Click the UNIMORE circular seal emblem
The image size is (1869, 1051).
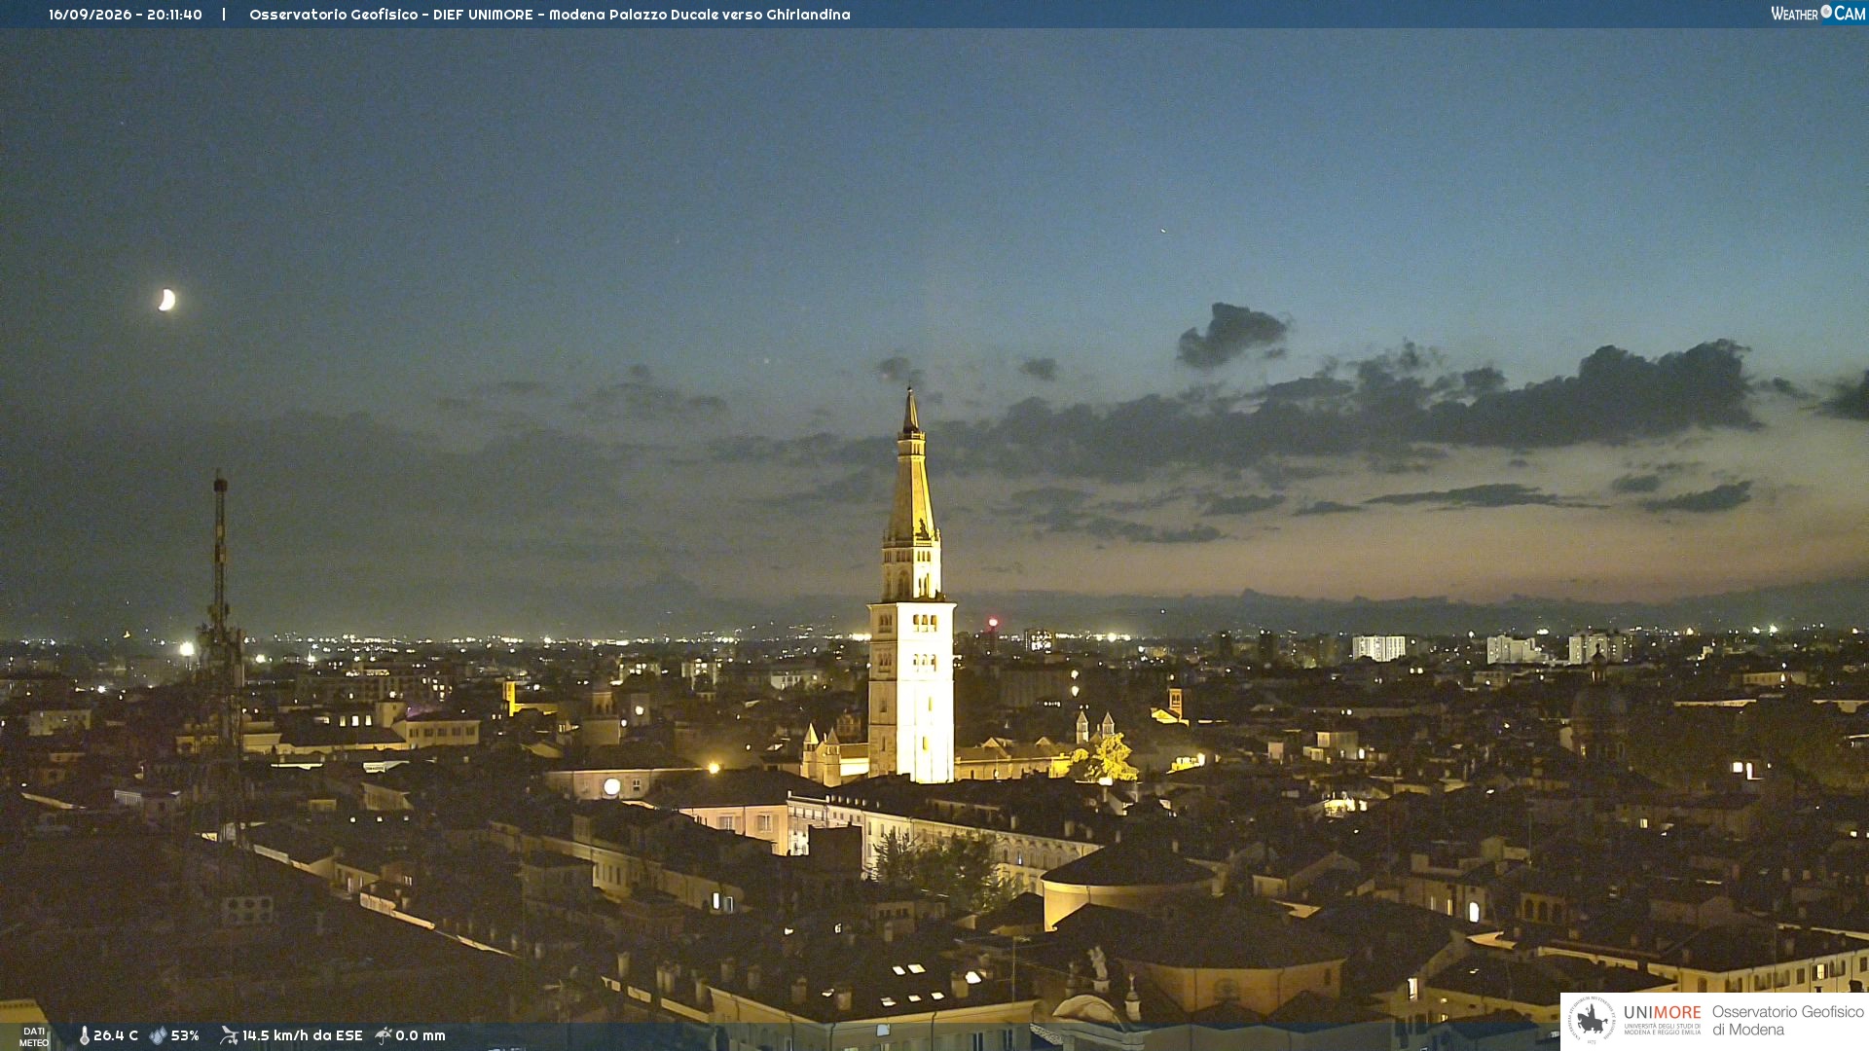(1592, 1020)
